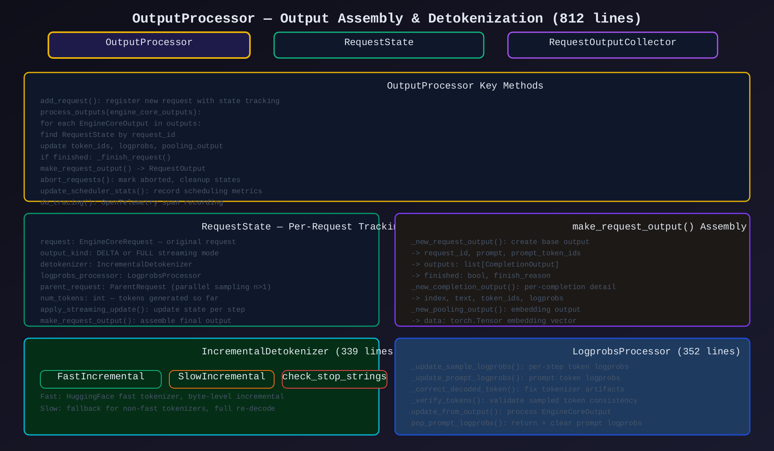
Task: Click the abort_requests() method line
Action: pos(140,180)
